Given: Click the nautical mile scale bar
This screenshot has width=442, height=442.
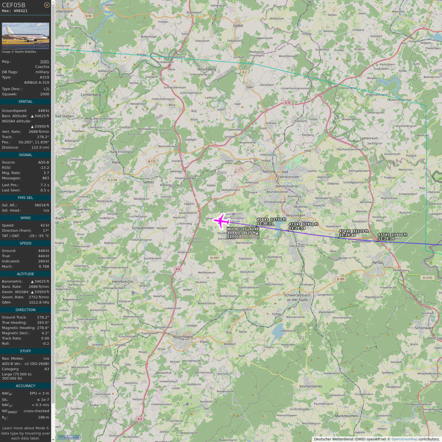Looking at the screenshot, I should (69, 437).
